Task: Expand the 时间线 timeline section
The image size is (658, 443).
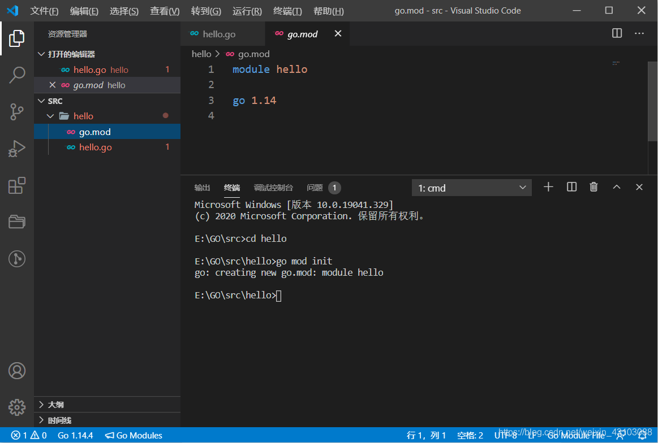Action: tap(41, 420)
